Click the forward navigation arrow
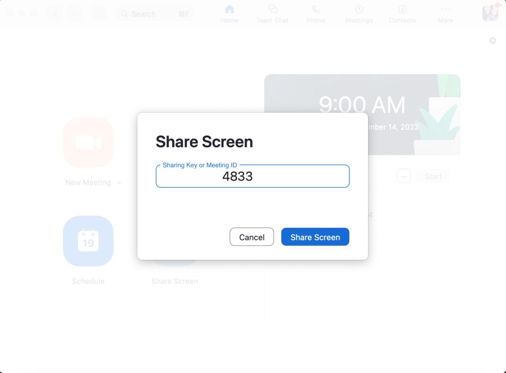Screen dimensions: 506x373 [74, 14]
